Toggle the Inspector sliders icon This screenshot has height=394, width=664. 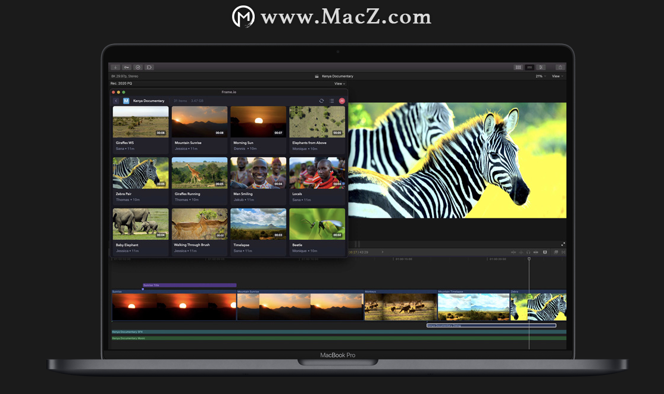click(541, 67)
